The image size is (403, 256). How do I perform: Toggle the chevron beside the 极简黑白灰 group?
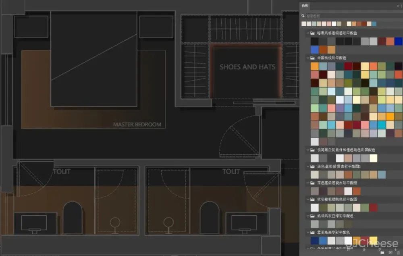(307, 150)
